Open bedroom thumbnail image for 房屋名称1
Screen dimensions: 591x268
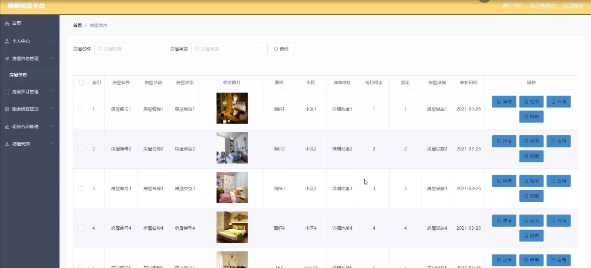(232, 108)
